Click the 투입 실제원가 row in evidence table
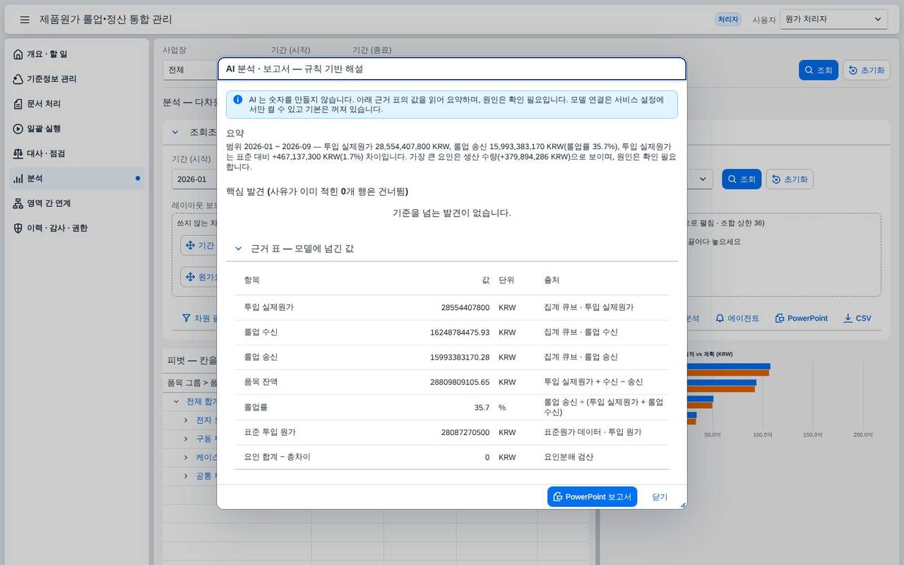 pyautogui.click(x=452, y=308)
